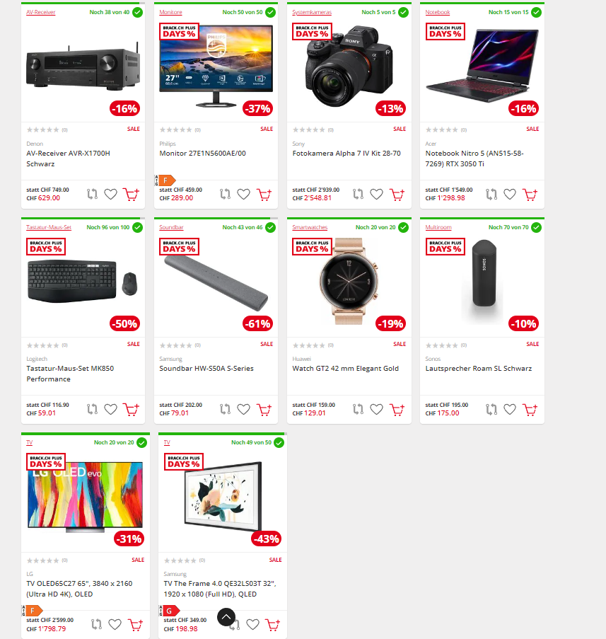
Task: Add LG OLED65C27 TV to cart
Action: pyautogui.click(x=135, y=624)
